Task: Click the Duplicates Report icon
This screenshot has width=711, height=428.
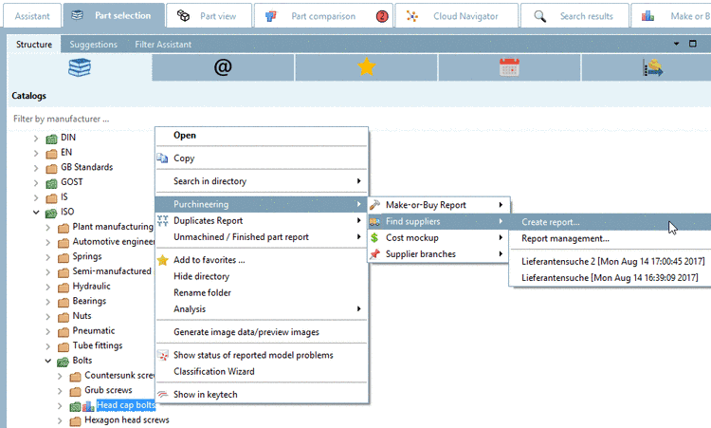Action: tap(162, 220)
